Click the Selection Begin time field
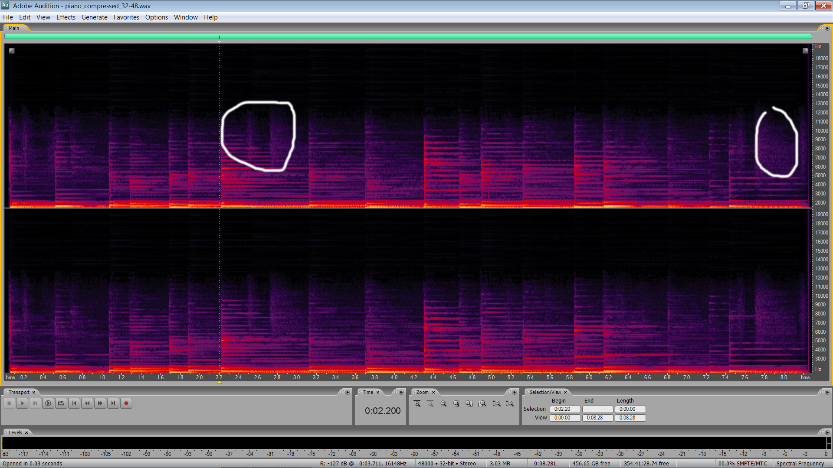Viewport: 833px width, 468px height. pos(564,409)
